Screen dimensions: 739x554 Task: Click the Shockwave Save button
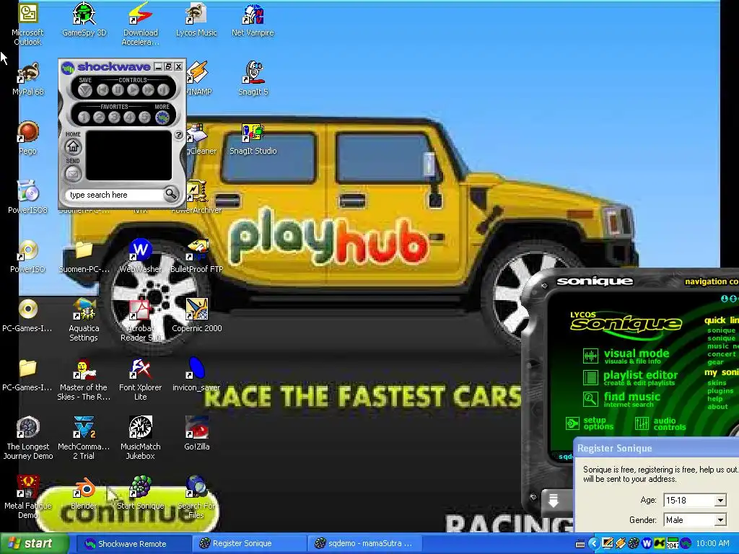point(85,89)
